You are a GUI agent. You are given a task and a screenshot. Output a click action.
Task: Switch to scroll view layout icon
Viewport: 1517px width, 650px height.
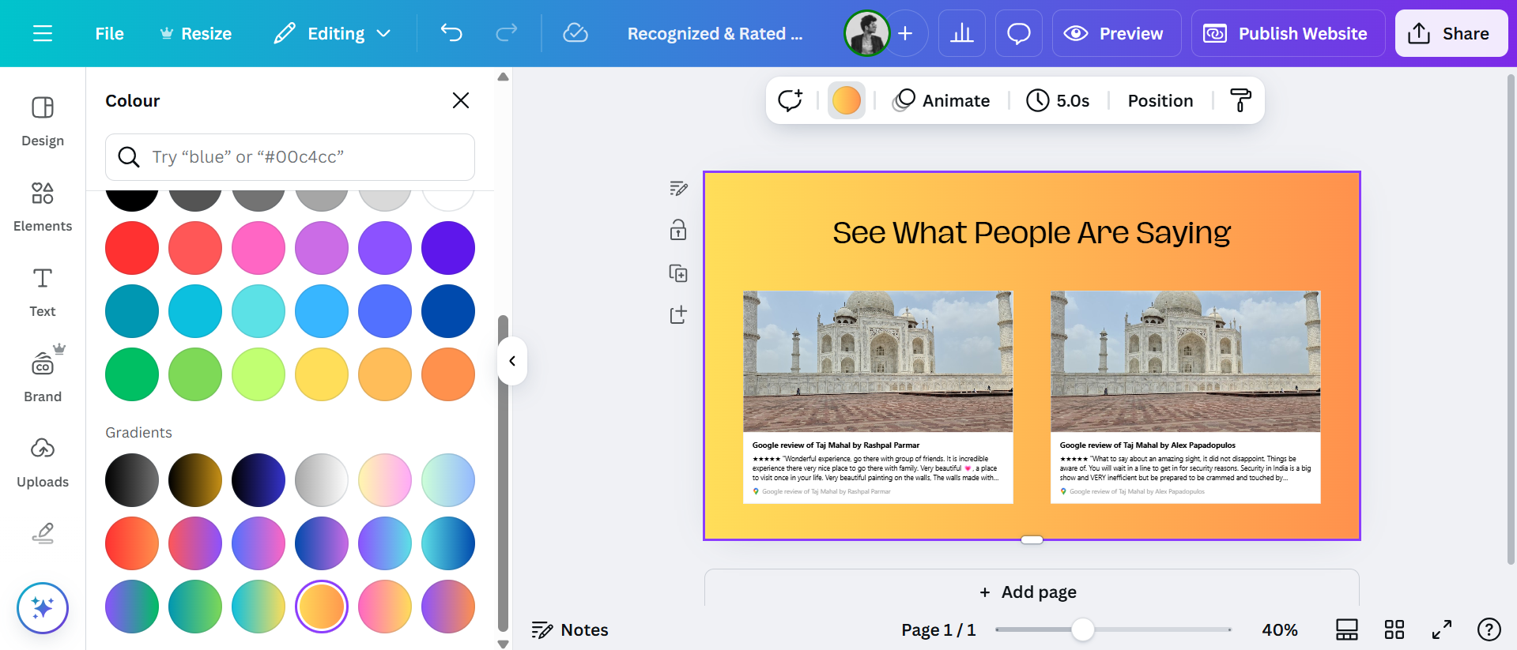(x=1347, y=629)
